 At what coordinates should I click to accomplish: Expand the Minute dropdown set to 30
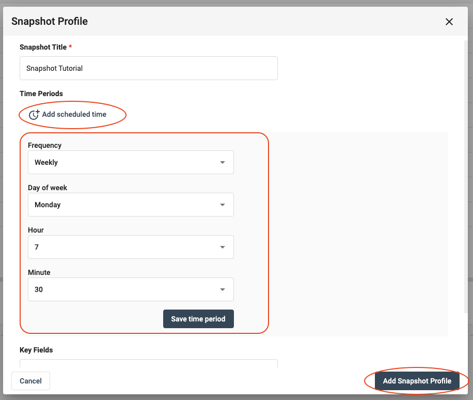(x=131, y=289)
